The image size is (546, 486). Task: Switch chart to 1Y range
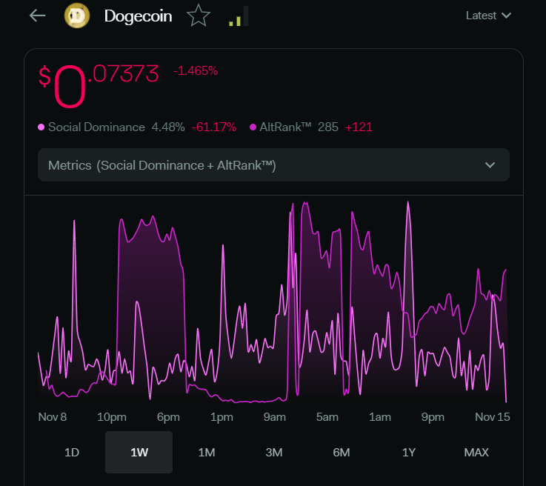pyautogui.click(x=409, y=452)
